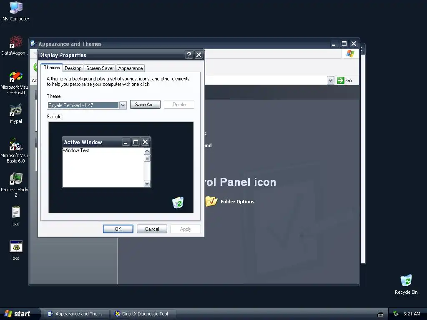Click the keyboard icon in system tray
The height and width of the screenshot is (320, 427).
click(x=380, y=314)
